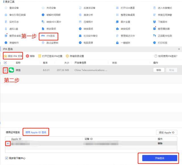Click the 关闭设备 power icon
Image resolution: width=182 pixels, height=165 pixels.
point(43,8)
